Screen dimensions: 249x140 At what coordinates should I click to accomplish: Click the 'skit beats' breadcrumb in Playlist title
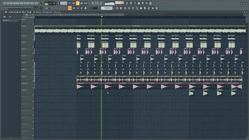click(x=58, y=12)
